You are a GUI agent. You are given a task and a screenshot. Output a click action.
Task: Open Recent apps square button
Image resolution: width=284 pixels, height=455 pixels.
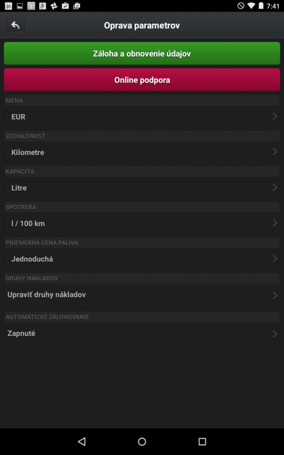(202, 442)
